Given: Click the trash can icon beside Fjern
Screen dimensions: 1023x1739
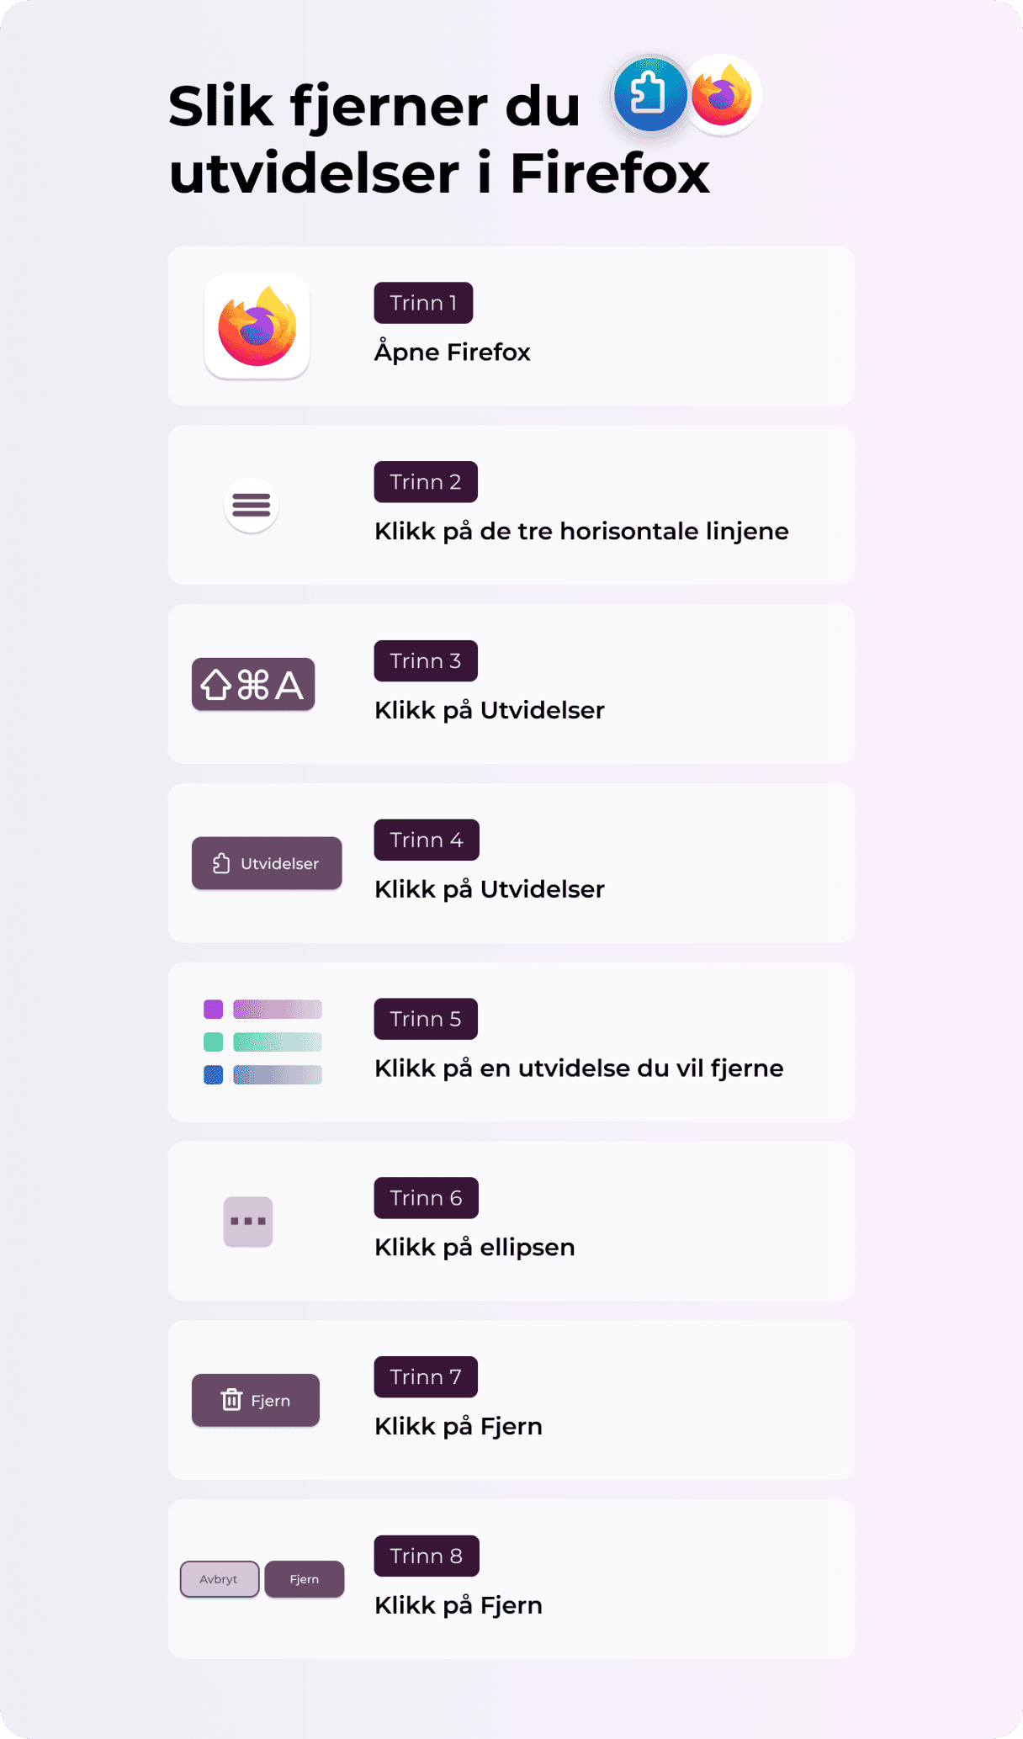Looking at the screenshot, I should 231,1400.
